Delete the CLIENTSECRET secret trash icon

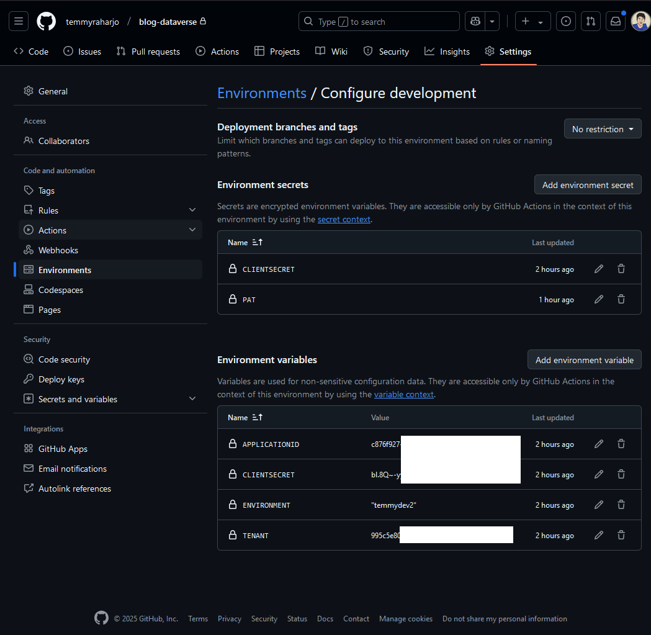tap(621, 269)
